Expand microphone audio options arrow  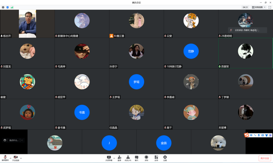tap(10, 158)
